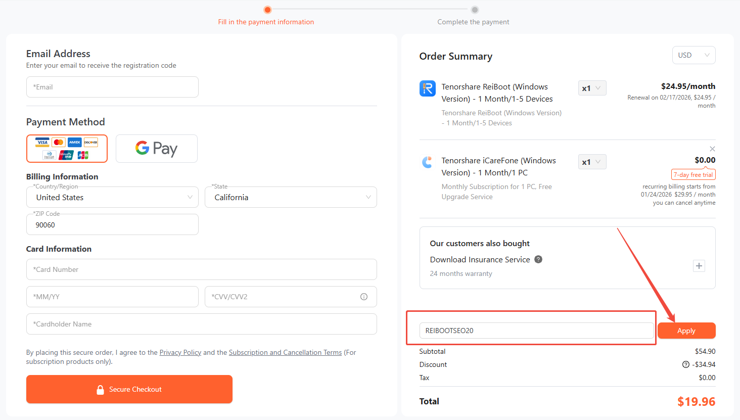Focus the Card Number field
The width and height of the screenshot is (740, 420).
(201, 269)
